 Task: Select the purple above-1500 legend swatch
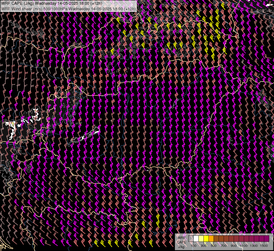pyautogui.click(x=267, y=238)
